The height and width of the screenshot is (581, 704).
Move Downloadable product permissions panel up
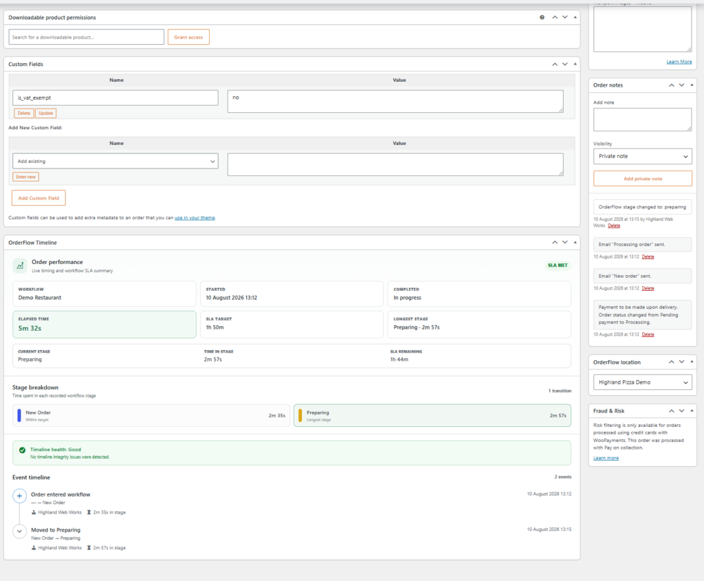point(555,17)
